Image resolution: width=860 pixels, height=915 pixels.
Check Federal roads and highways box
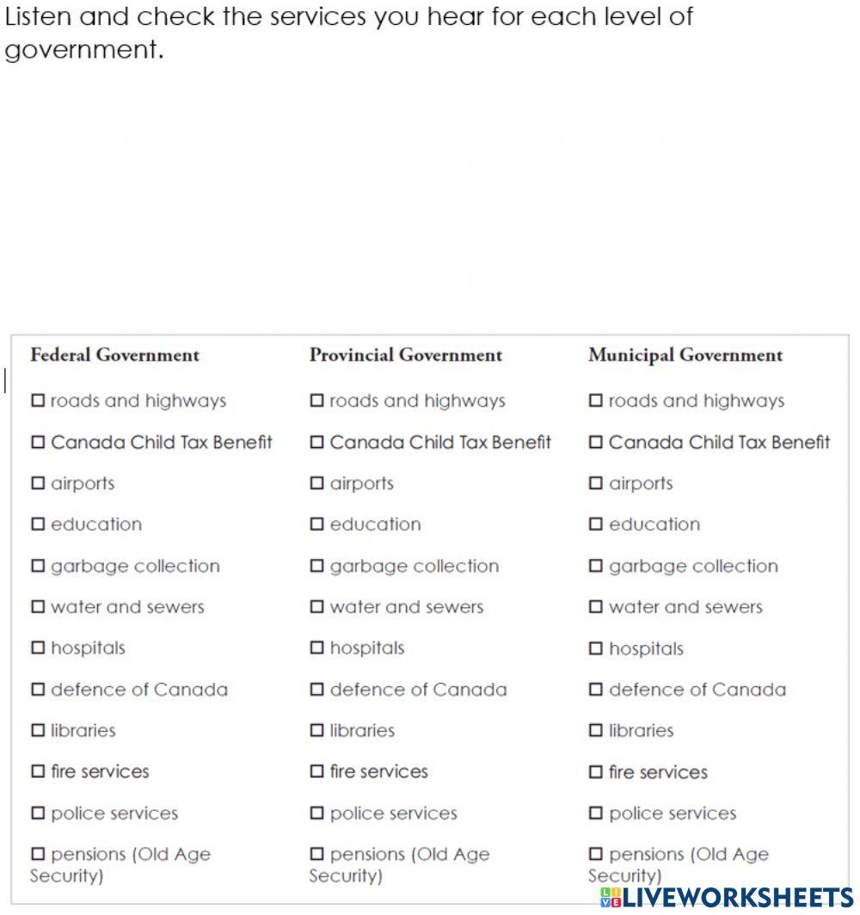(x=38, y=401)
